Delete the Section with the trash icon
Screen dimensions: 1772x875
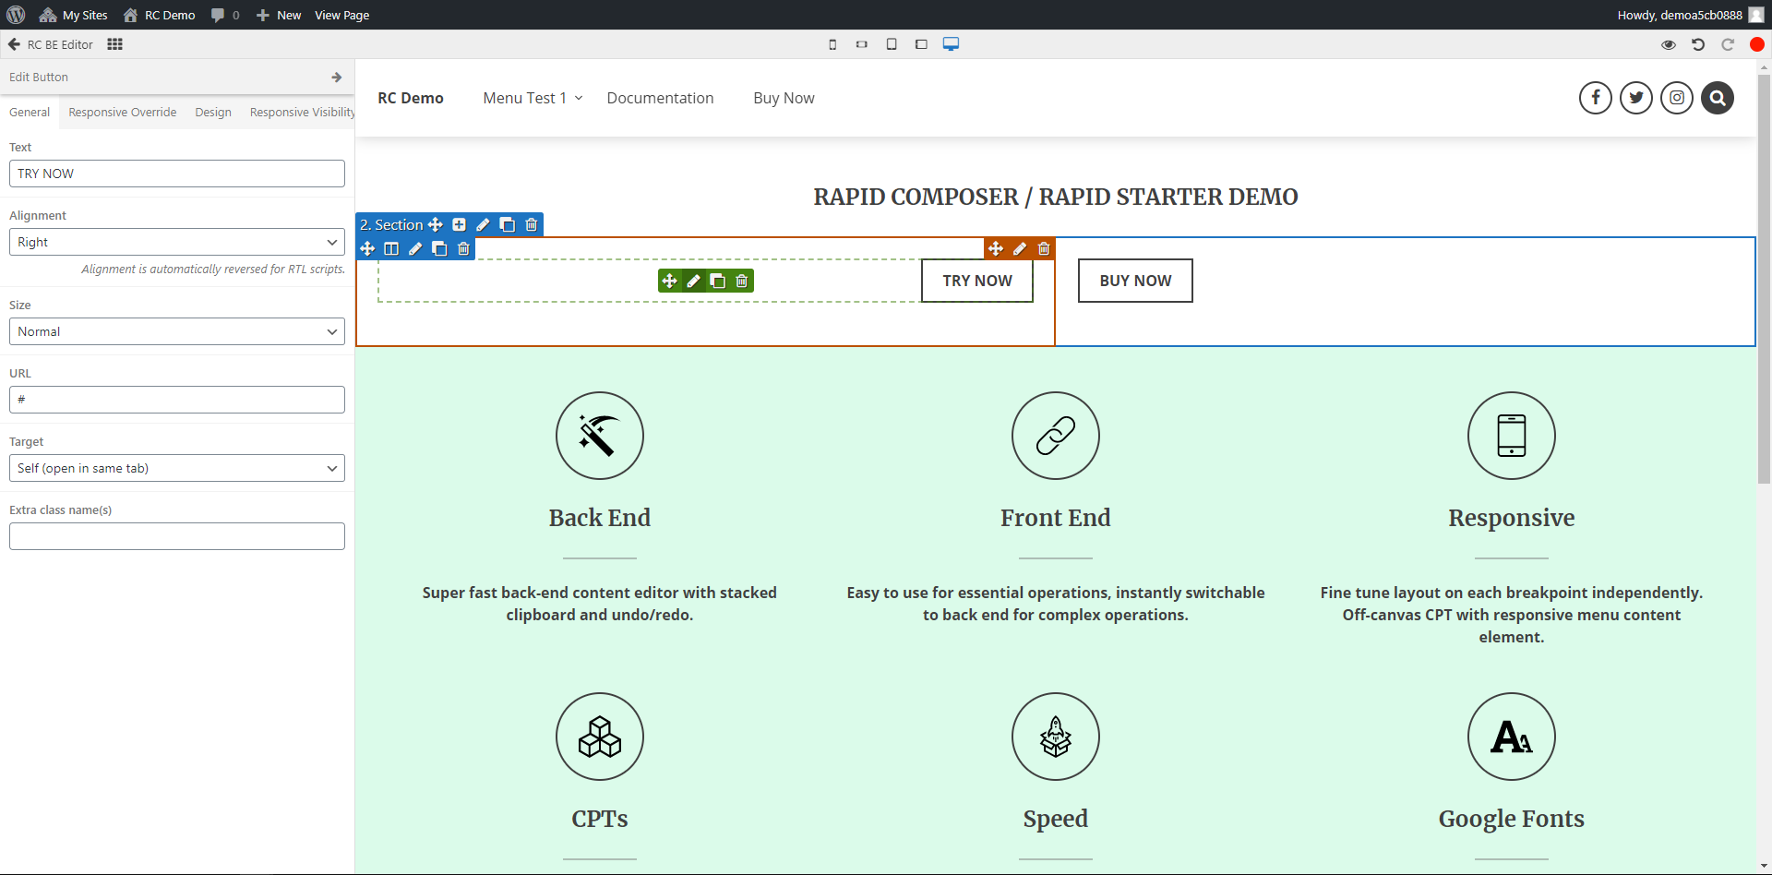tap(532, 224)
